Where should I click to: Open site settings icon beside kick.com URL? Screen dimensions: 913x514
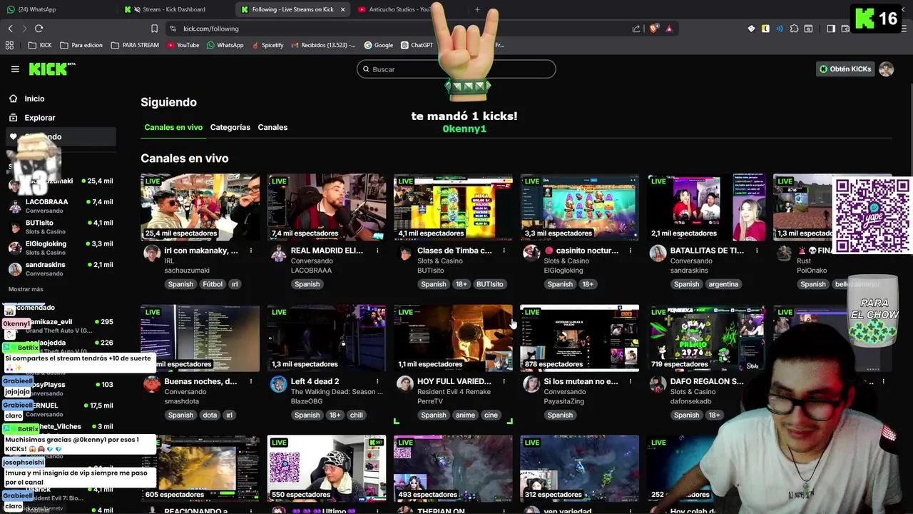(173, 29)
